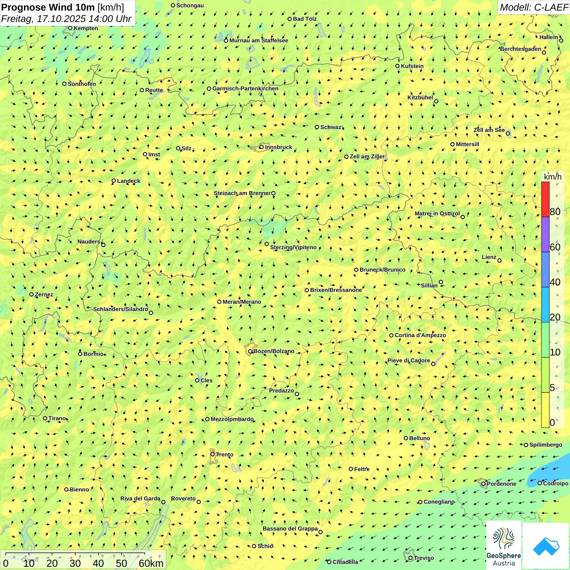Image resolution: width=570 pixels, height=570 pixels.
Task: Click the Schlanders/Silandro label
Action: (x=121, y=309)
